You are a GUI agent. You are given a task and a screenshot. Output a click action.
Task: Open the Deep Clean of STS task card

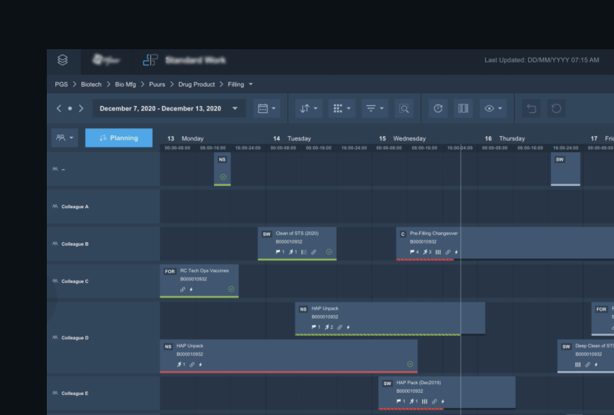586,356
